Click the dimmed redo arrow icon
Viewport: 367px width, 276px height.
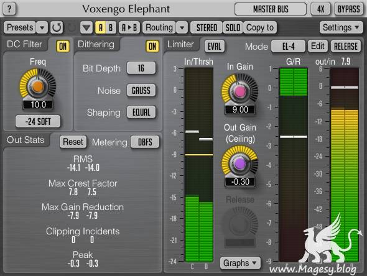[x=72, y=27]
